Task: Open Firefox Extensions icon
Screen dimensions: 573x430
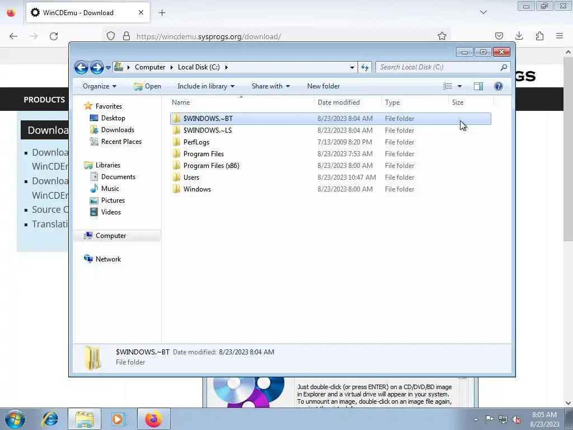Action: tap(539, 36)
